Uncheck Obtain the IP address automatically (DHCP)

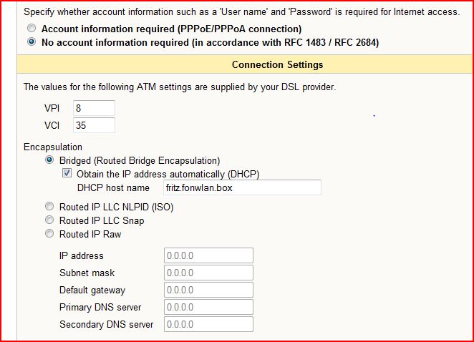click(67, 173)
